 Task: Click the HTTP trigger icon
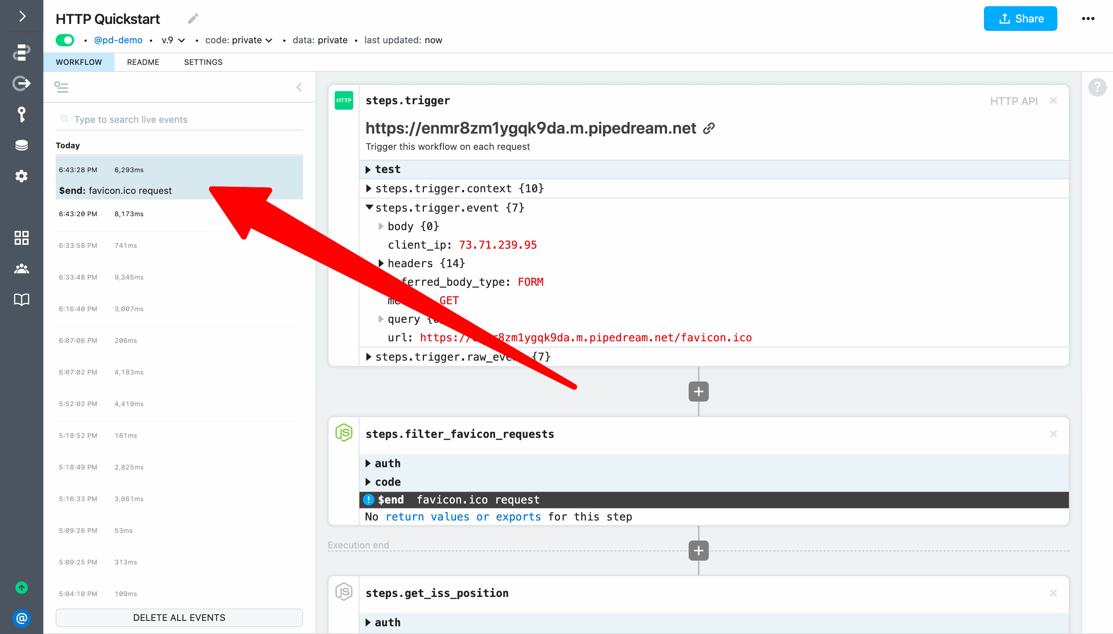(x=343, y=99)
